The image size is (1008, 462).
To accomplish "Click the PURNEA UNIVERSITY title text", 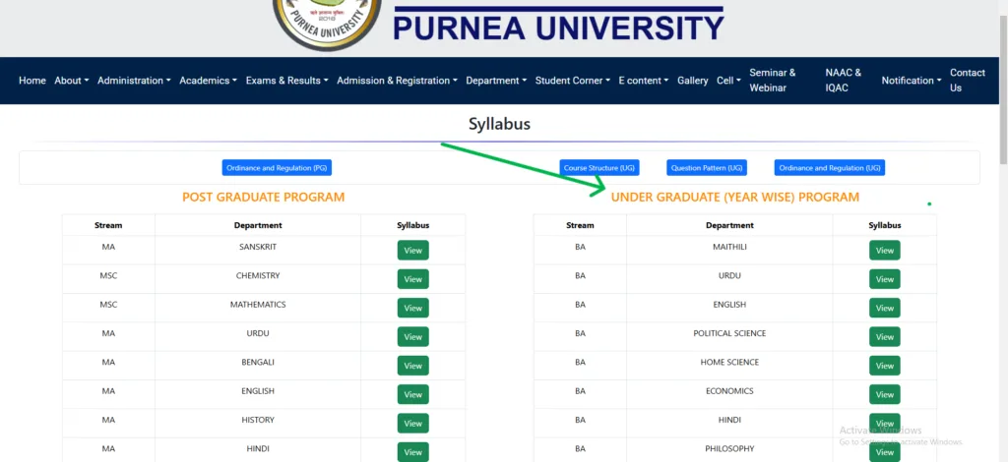I will click(x=559, y=29).
